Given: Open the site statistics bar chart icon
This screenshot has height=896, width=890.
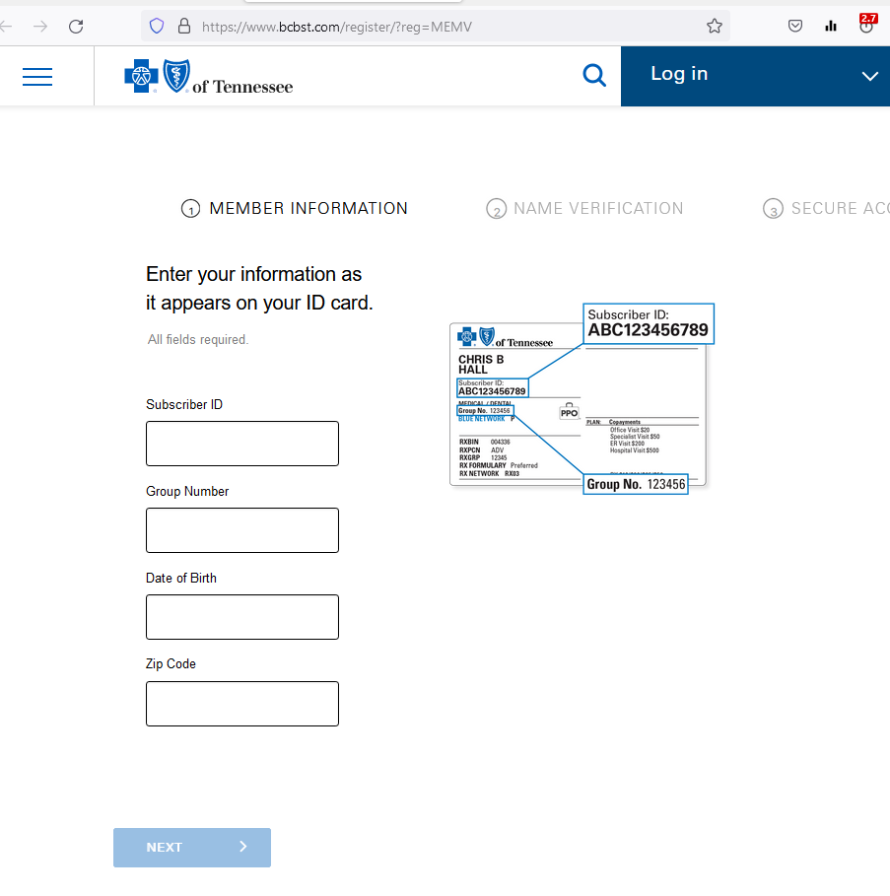Looking at the screenshot, I should 830,26.
